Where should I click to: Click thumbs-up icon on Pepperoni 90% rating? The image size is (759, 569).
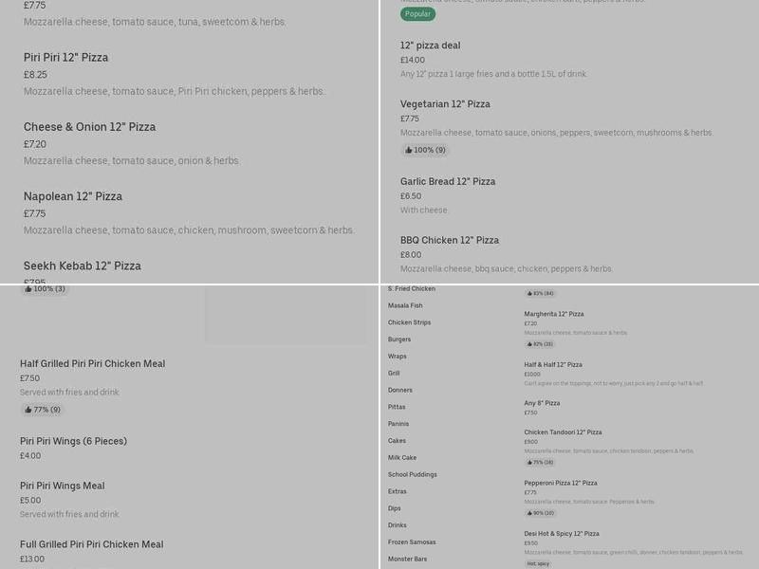[x=529, y=513]
